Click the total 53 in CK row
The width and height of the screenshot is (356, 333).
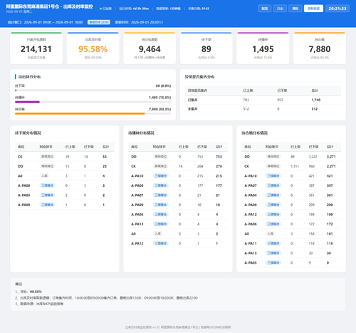[105, 157]
